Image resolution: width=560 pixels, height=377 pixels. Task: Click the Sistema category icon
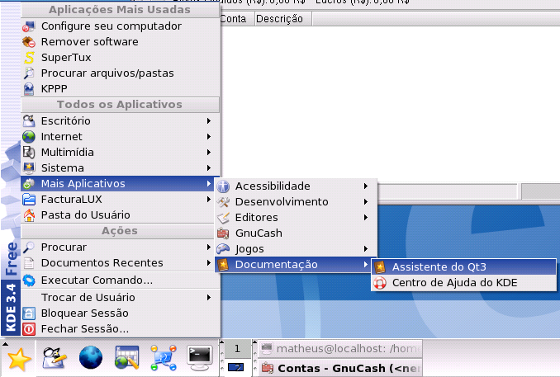(x=29, y=168)
